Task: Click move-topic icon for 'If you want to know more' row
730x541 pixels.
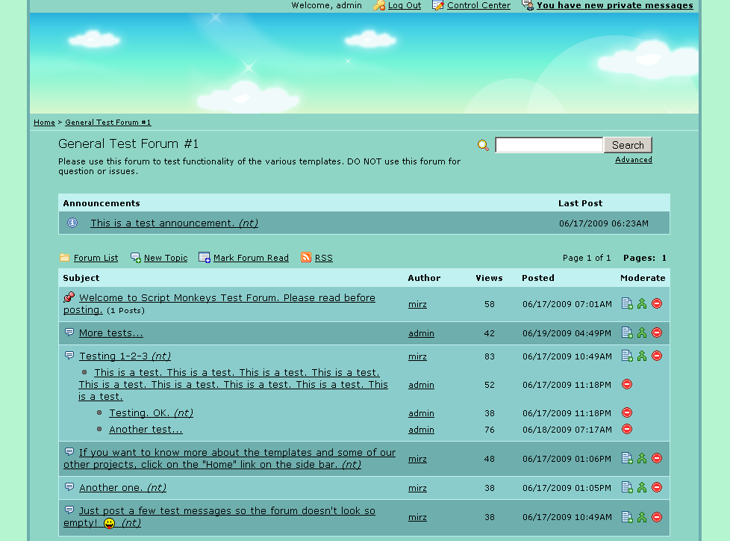Action: 627,459
